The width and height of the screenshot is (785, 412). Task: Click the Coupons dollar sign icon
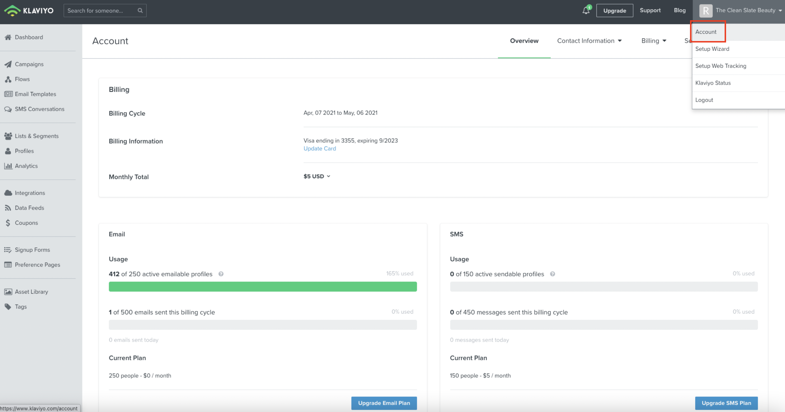click(8, 223)
